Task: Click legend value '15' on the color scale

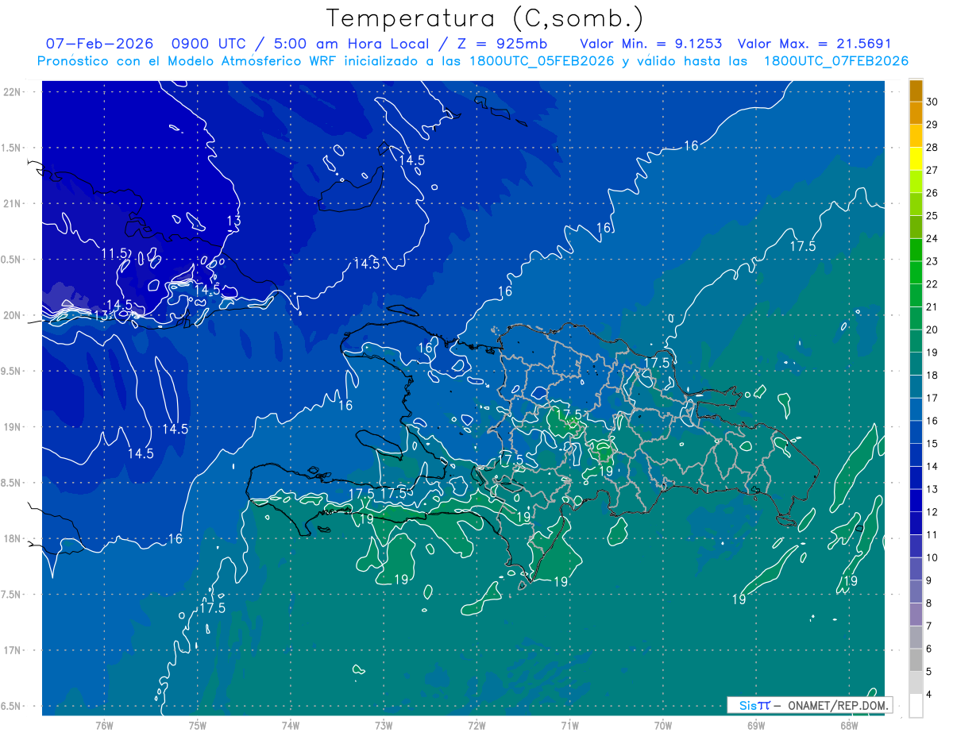Action: (x=932, y=444)
